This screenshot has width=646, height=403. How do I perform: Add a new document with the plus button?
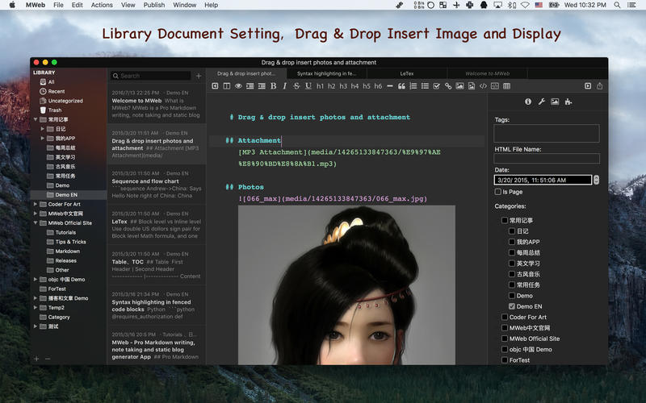pos(199,76)
